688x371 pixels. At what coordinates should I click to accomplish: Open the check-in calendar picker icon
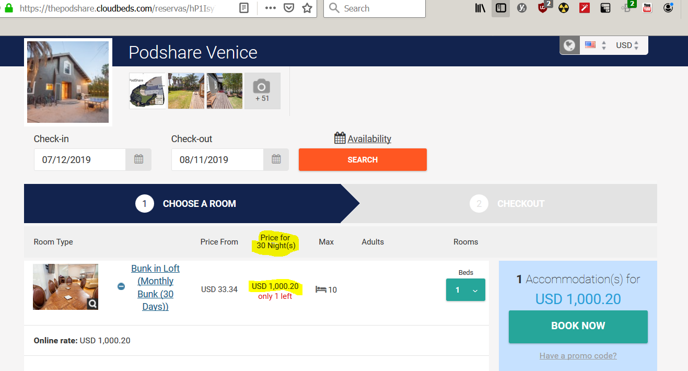tap(138, 159)
